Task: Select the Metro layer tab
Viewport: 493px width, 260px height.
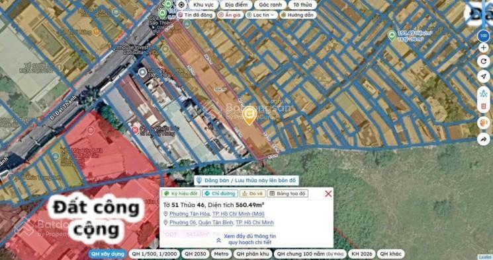Action: tap(221, 253)
